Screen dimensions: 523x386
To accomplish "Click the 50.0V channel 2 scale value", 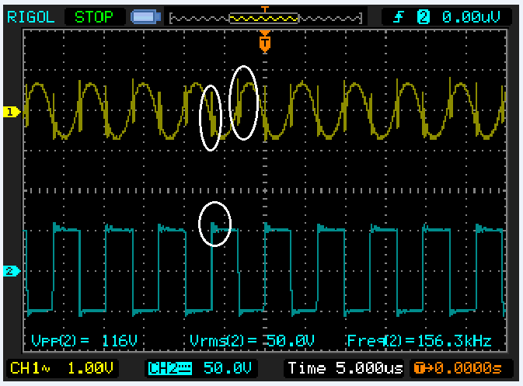I will [228, 368].
